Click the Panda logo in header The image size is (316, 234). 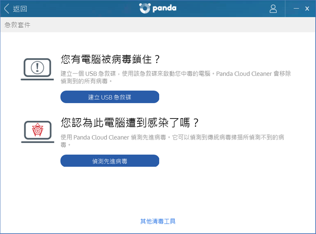[x=158, y=8]
